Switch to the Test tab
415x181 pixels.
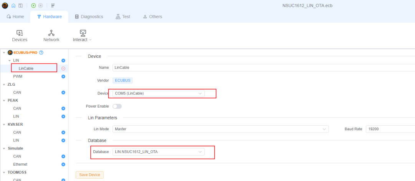click(x=123, y=17)
